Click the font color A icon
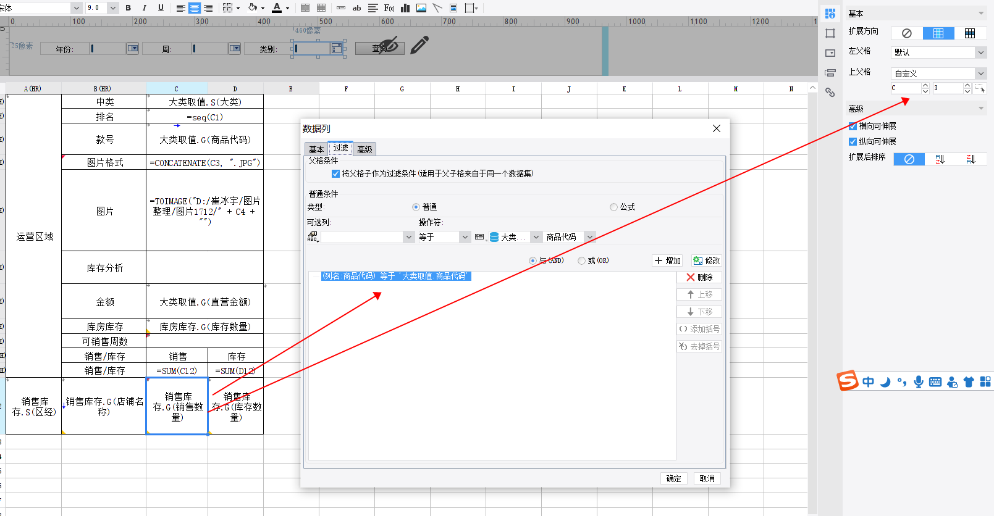This screenshot has height=516, width=994. tap(277, 8)
